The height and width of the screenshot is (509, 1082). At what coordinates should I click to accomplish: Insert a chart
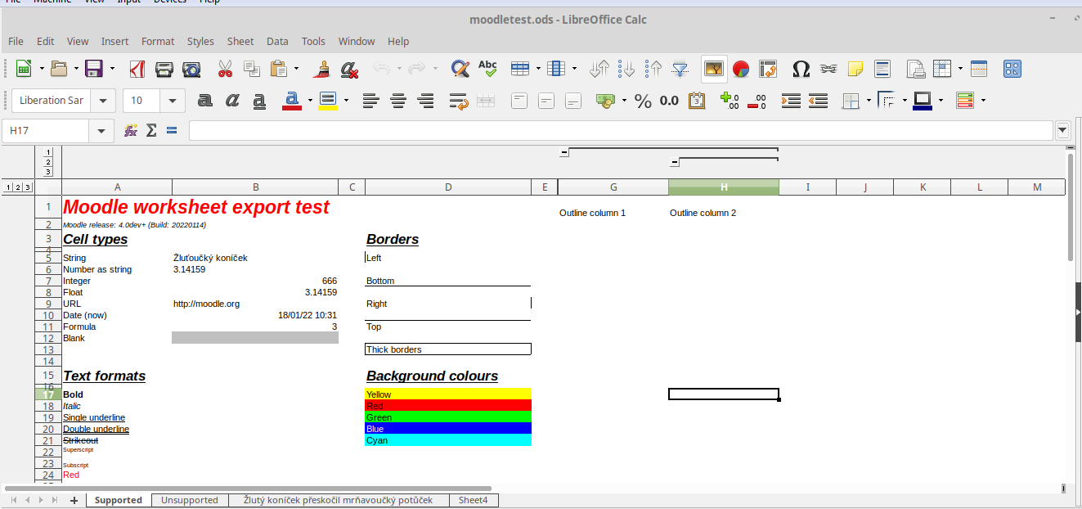tap(741, 69)
